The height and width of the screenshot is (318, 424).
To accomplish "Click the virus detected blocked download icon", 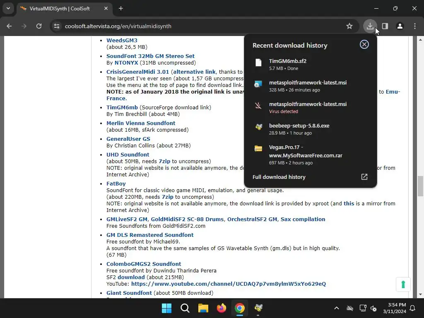I will click(258, 106).
